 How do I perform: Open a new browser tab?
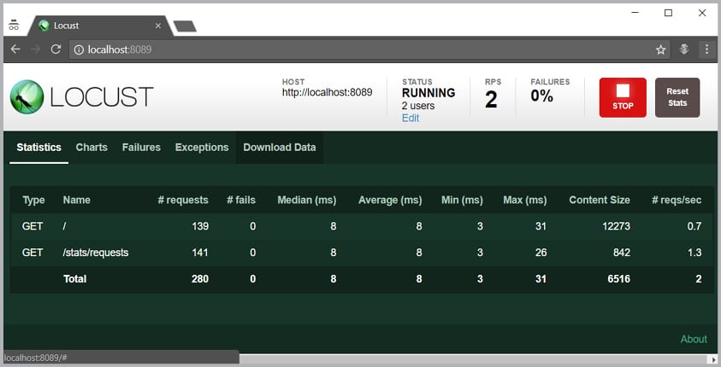click(185, 26)
